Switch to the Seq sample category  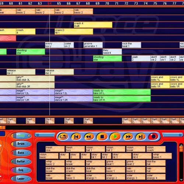coord(21,170)
